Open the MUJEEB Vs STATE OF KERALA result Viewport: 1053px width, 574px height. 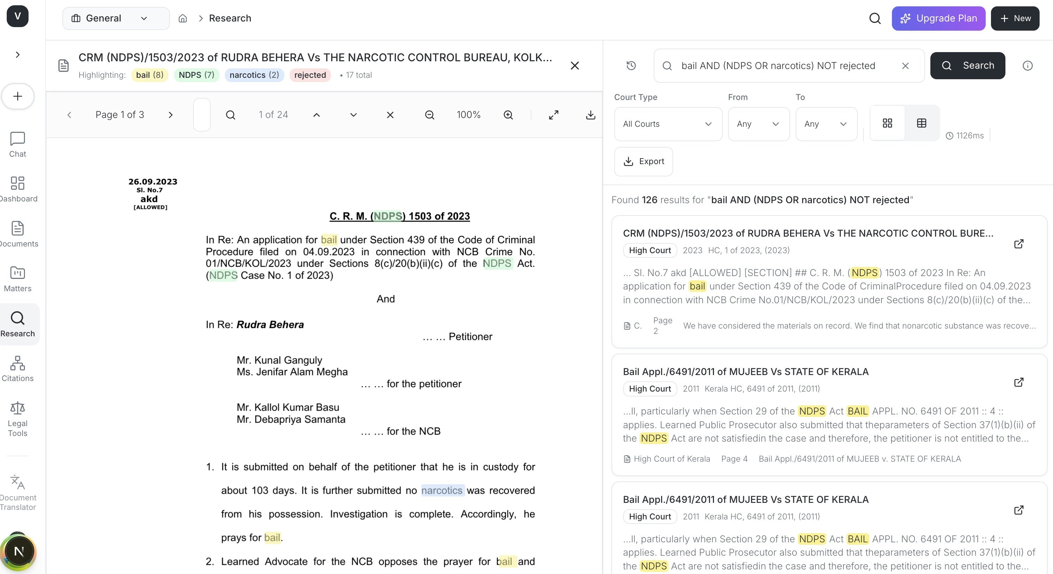(745, 372)
